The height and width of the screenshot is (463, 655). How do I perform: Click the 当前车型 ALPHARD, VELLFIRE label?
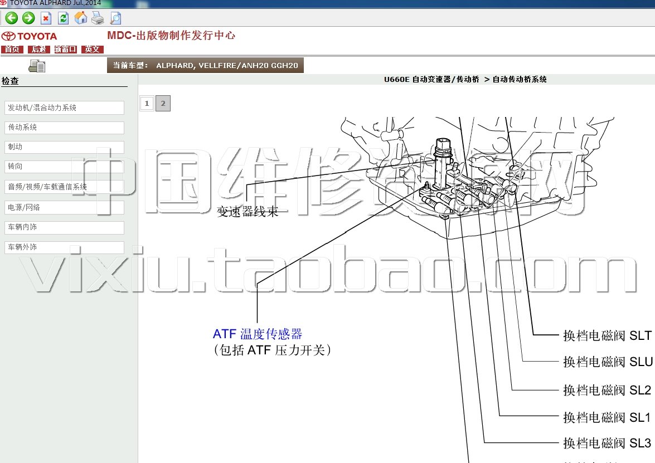(205, 66)
